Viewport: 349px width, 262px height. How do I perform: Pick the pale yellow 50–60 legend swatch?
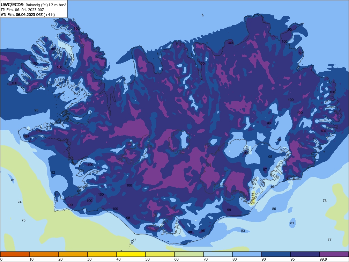pos(160,254)
